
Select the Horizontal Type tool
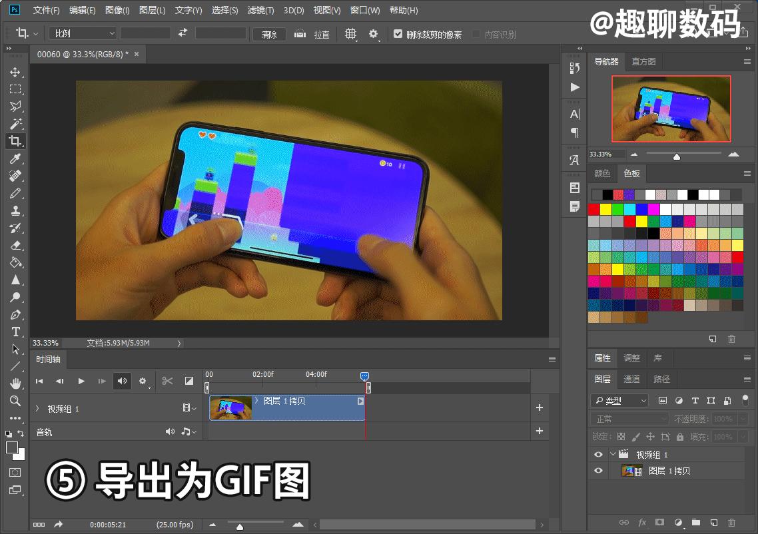15,332
